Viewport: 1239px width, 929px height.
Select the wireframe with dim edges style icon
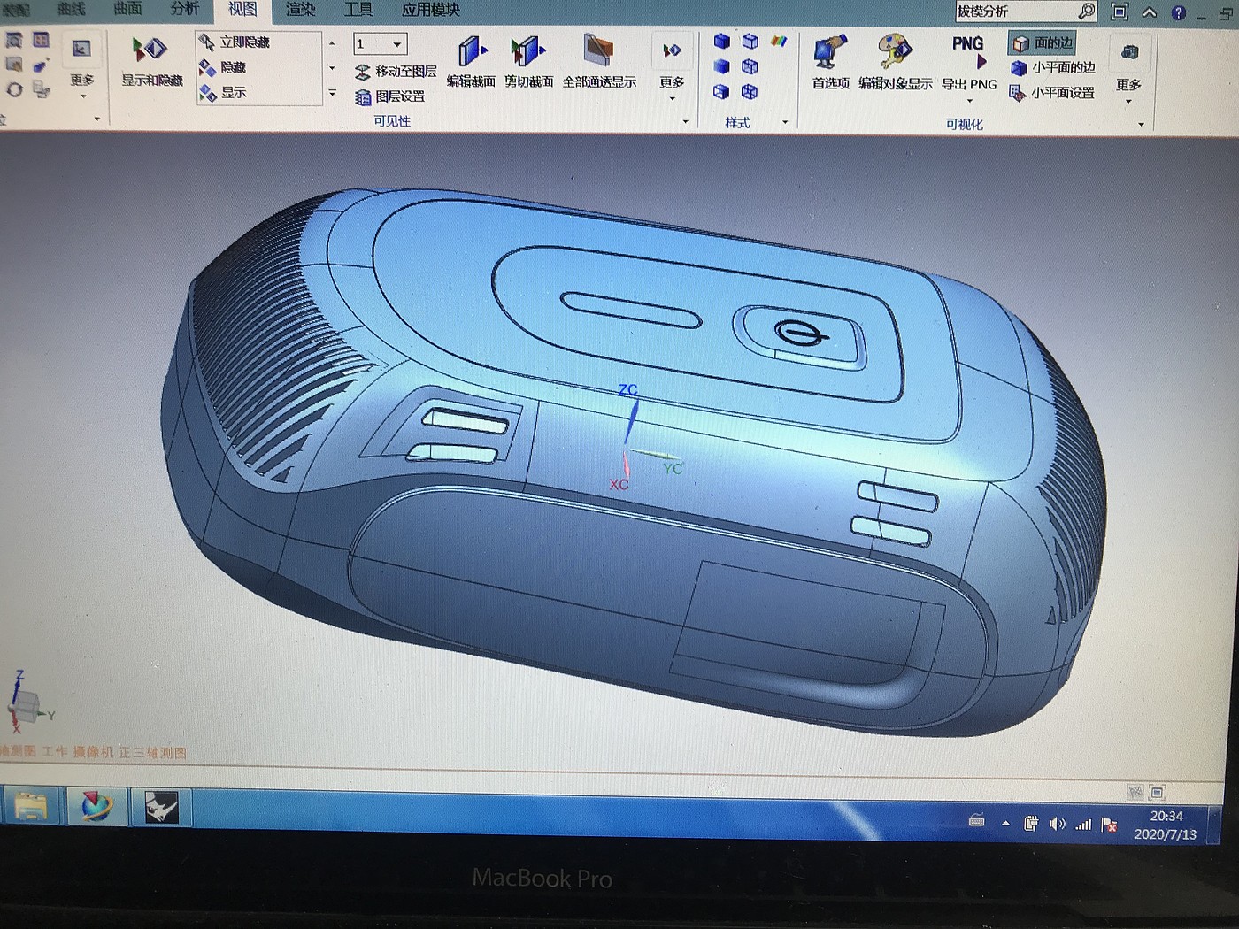pyautogui.click(x=750, y=66)
